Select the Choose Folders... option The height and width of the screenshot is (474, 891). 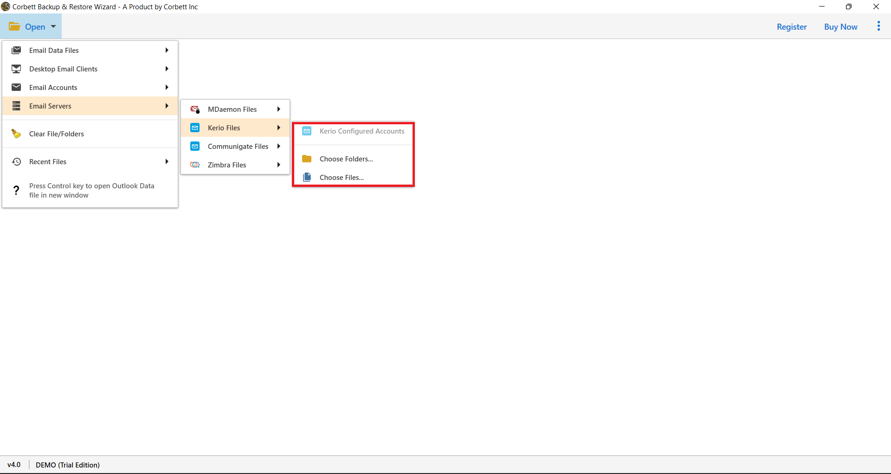[x=353, y=159]
